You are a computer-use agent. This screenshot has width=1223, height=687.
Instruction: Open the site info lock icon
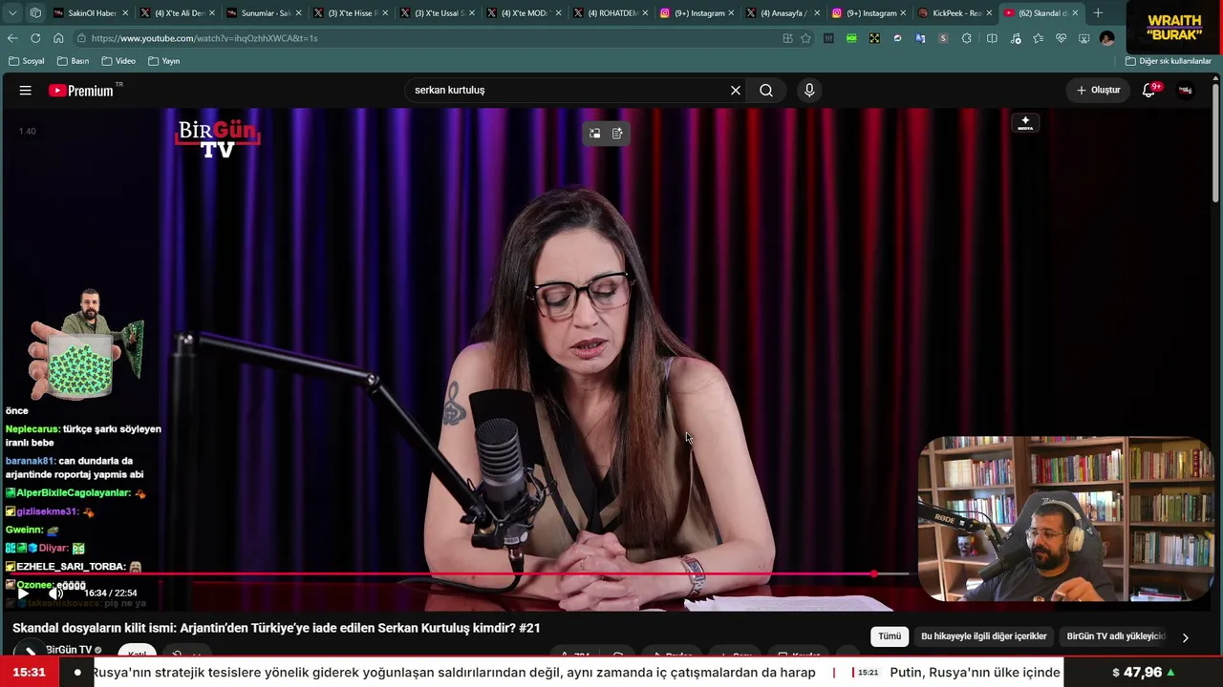click(x=83, y=38)
